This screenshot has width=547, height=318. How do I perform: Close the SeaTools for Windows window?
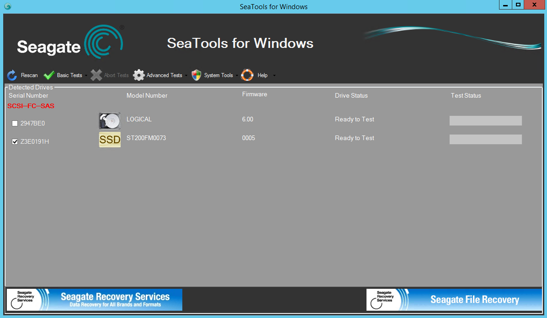point(535,5)
